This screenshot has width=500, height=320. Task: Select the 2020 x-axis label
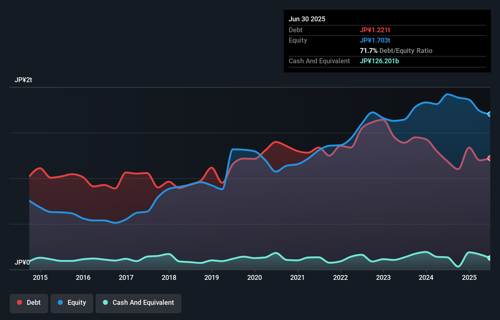pos(255,278)
